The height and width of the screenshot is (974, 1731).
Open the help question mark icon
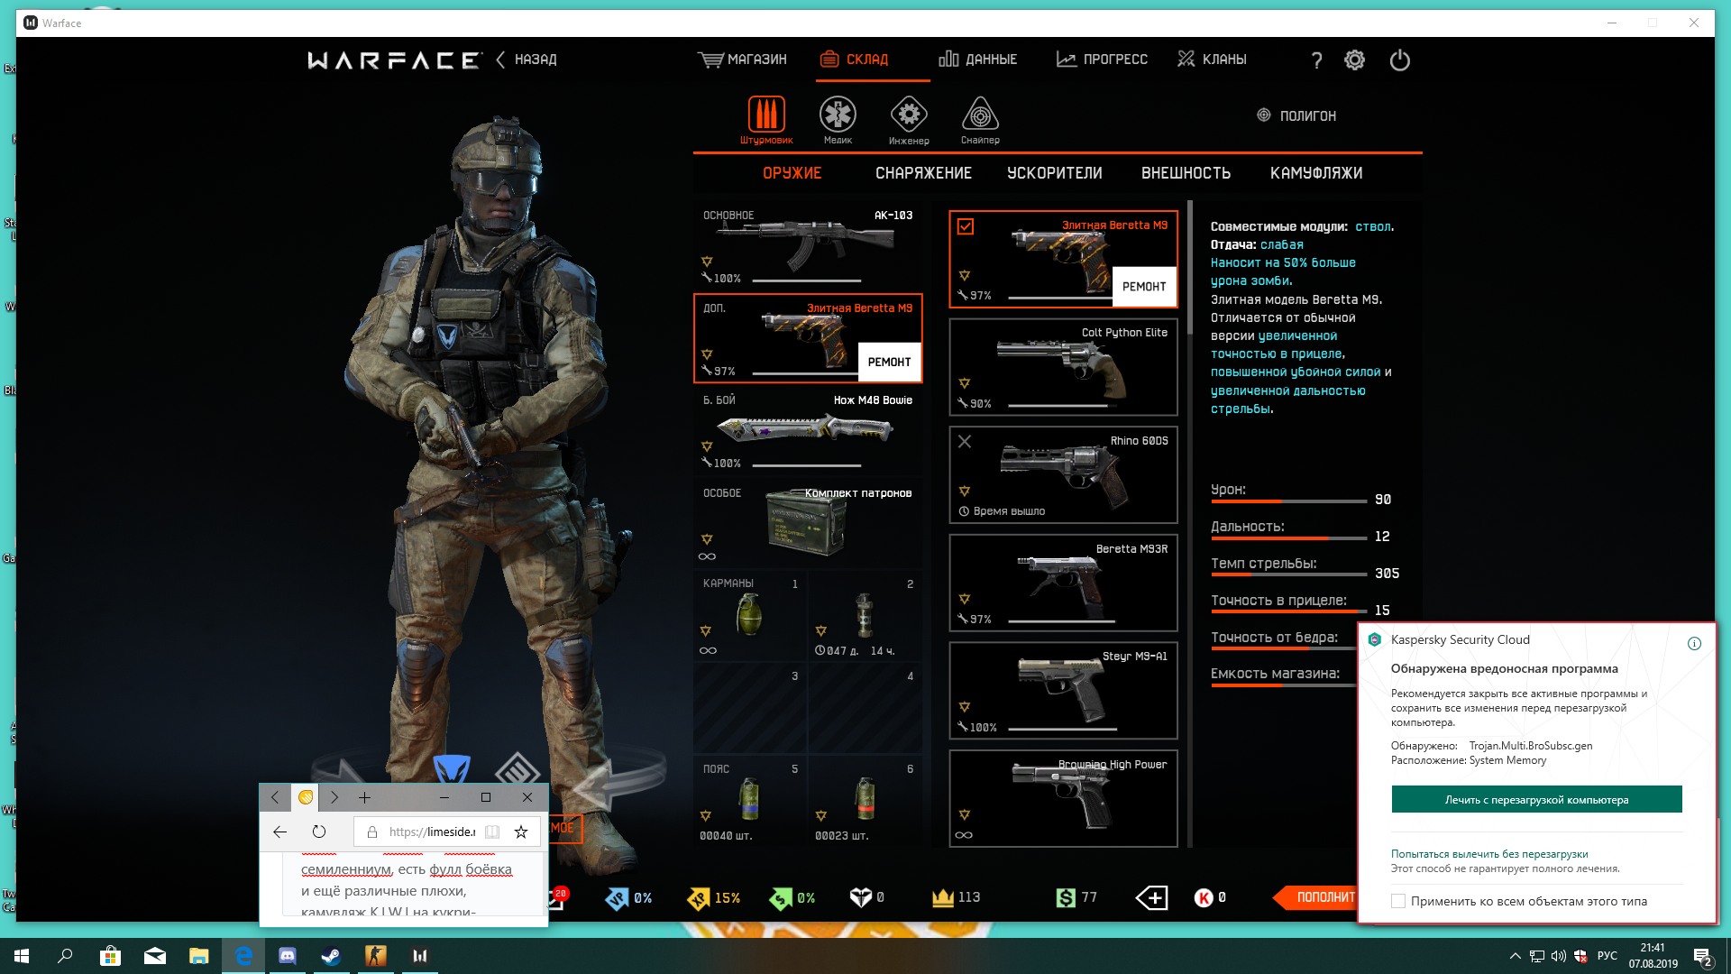click(x=1316, y=60)
